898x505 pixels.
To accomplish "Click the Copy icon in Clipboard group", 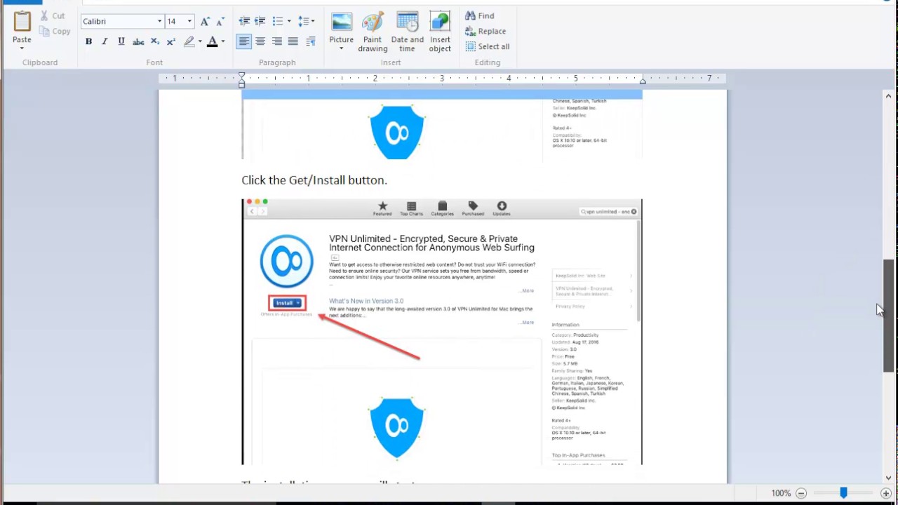I will pyautogui.click(x=44, y=31).
